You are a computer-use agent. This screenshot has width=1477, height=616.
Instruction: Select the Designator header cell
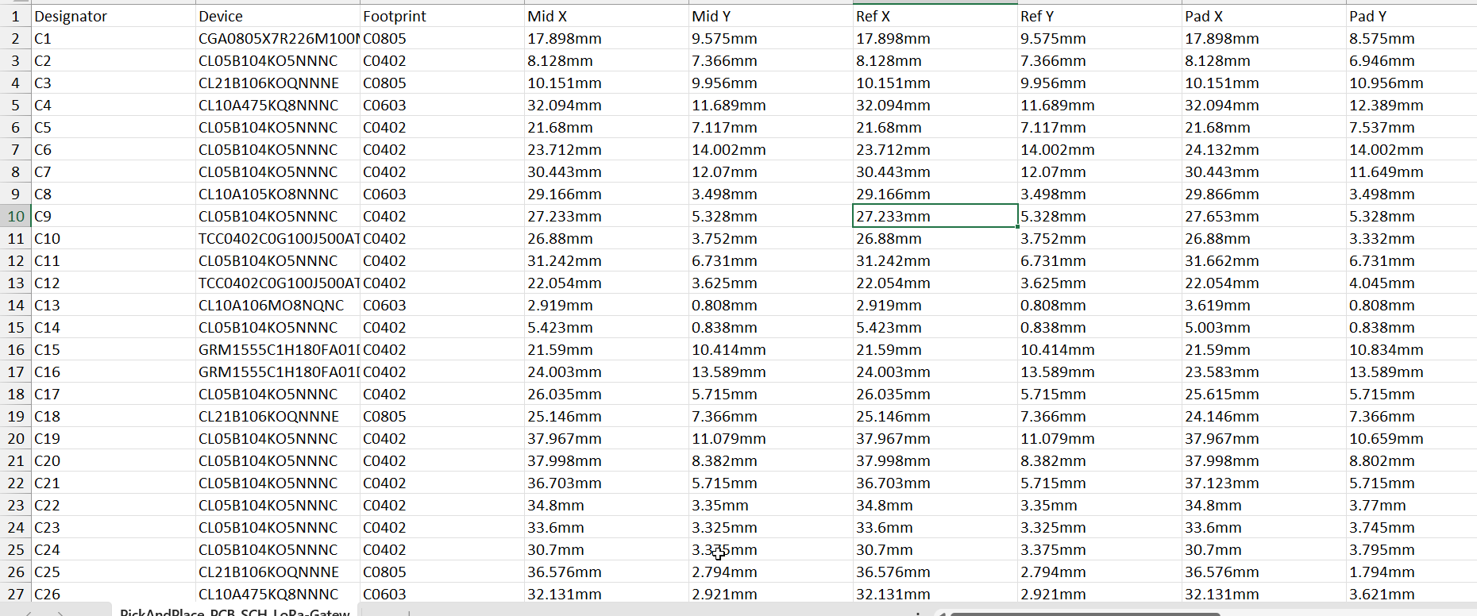tap(113, 16)
